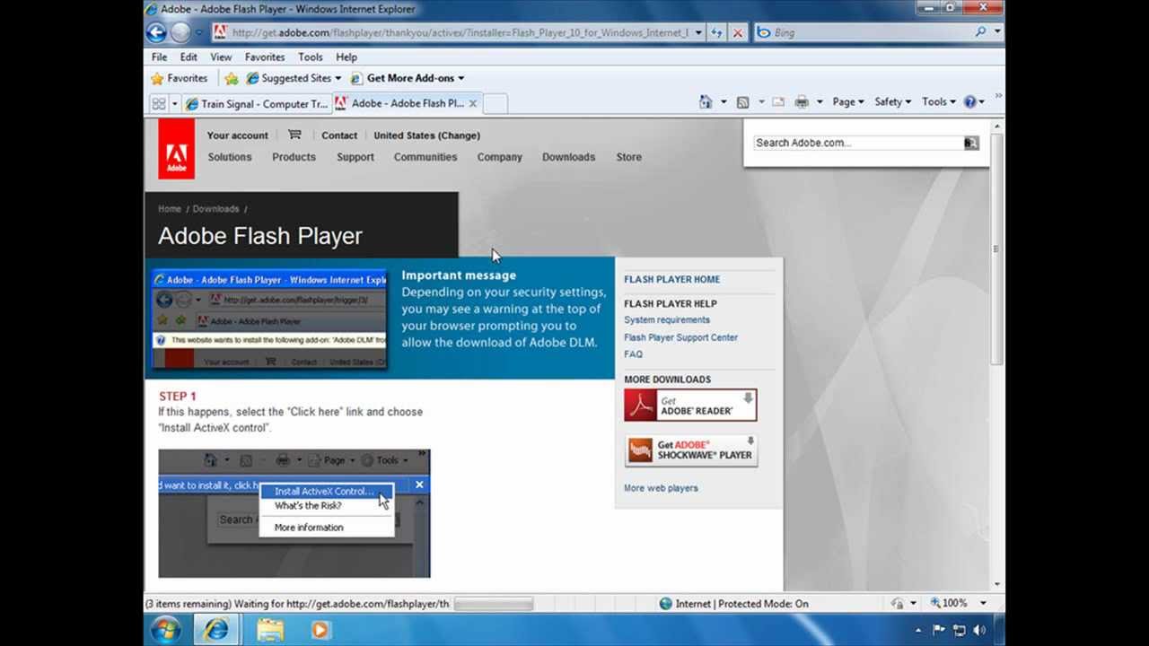1149x646 pixels.
Task: Go back with the browser Back arrow
Action: (156, 32)
